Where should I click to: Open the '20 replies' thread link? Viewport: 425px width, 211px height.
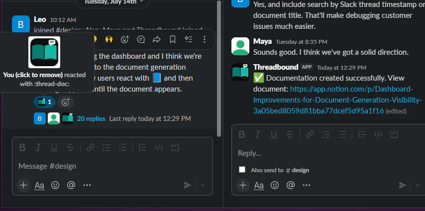point(91,118)
